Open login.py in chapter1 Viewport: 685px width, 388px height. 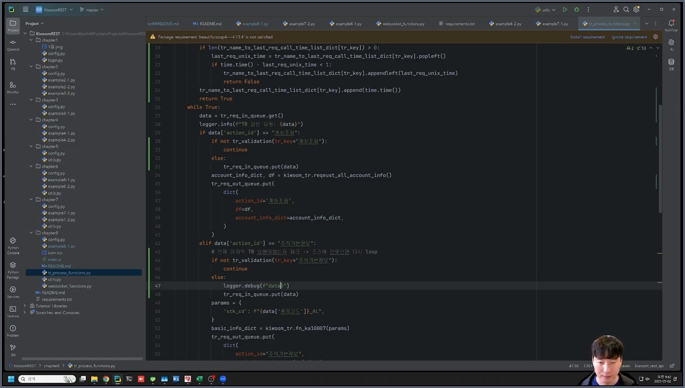pyautogui.click(x=55, y=60)
